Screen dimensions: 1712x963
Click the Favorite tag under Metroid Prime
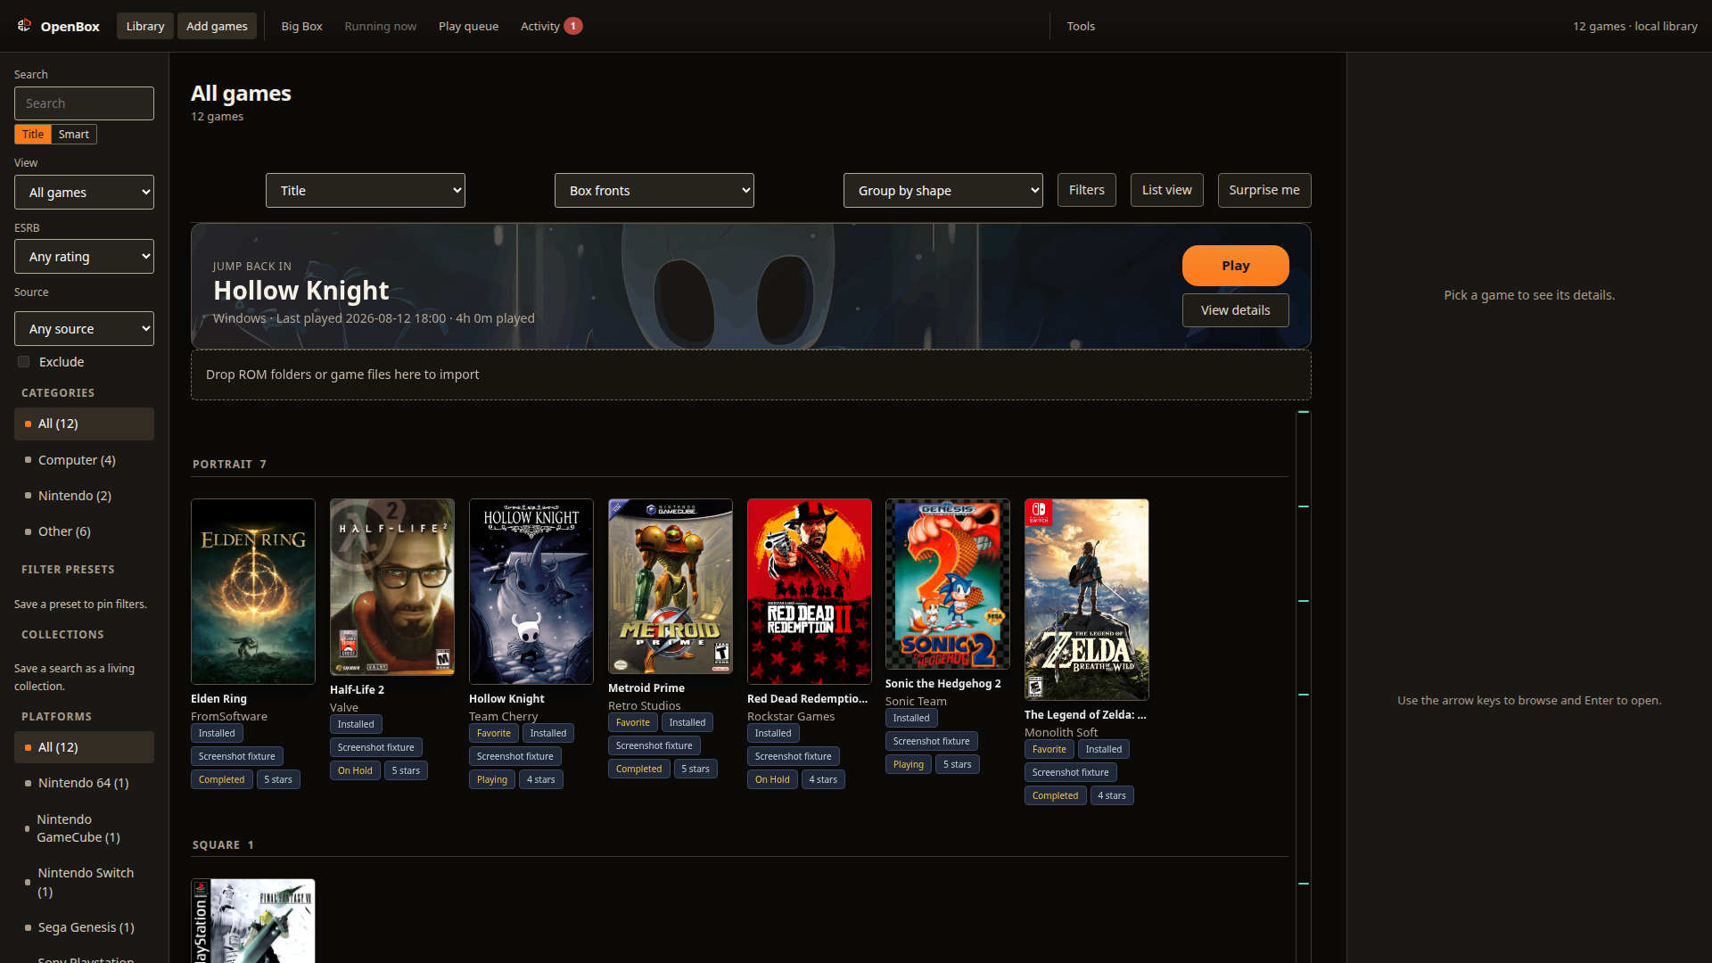click(633, 723)
